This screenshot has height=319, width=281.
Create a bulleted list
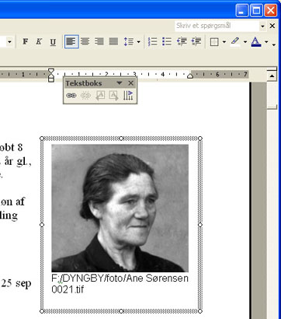tap(167, 41)
